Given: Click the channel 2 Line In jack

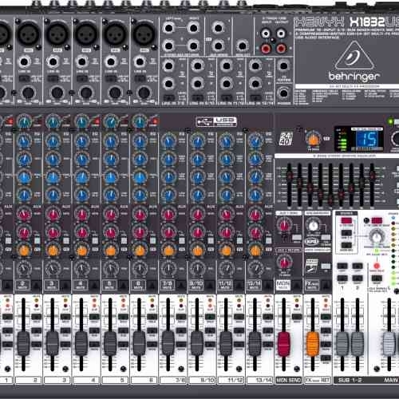Looking at the screenshot, I should point(24,62).
